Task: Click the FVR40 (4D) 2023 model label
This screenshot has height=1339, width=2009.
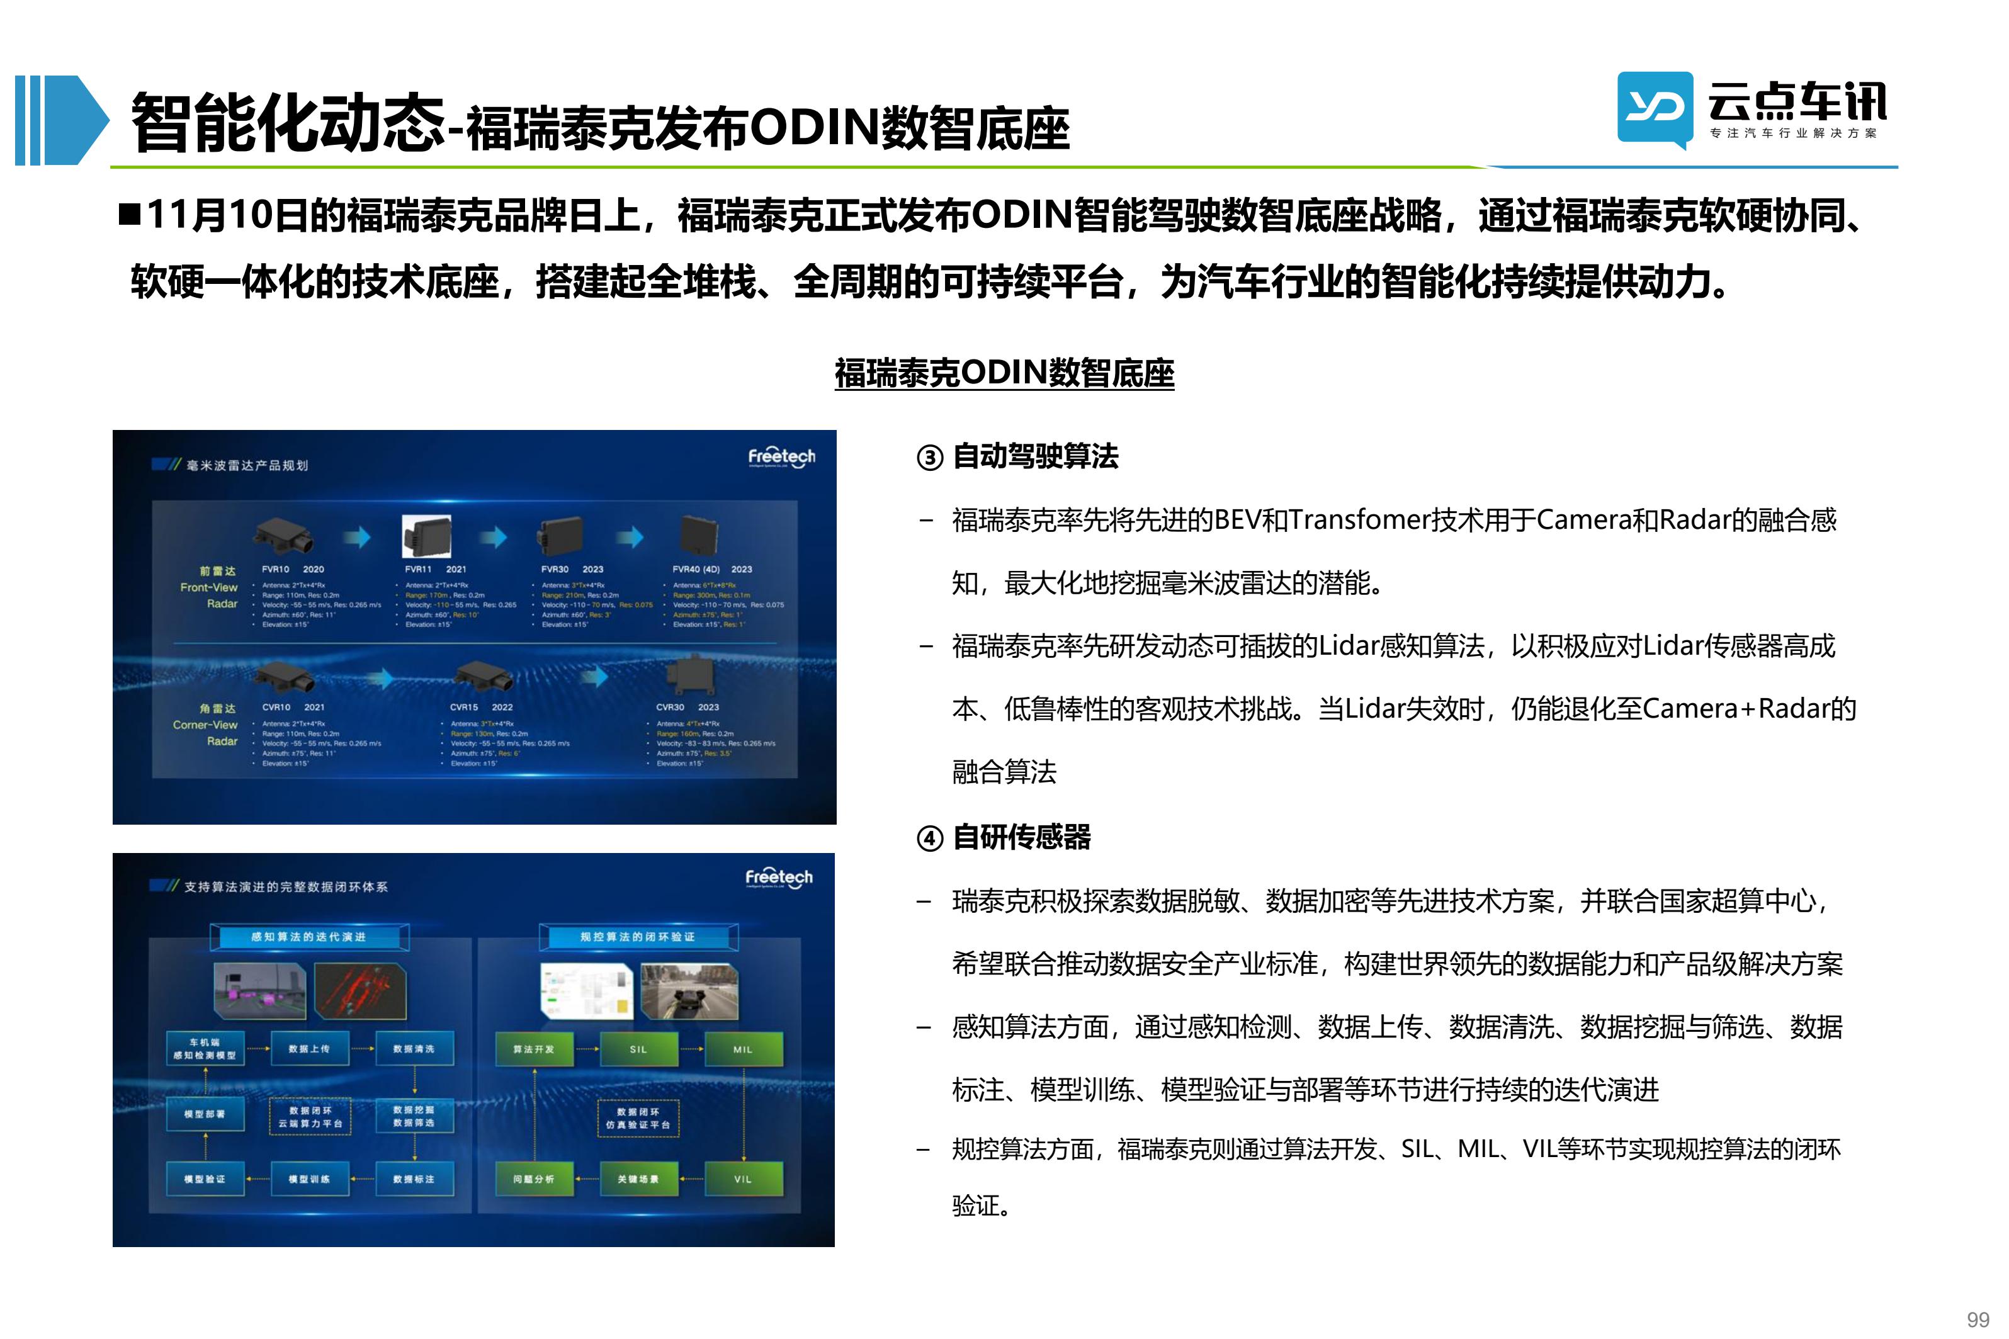Action: [x=712, y=570]
